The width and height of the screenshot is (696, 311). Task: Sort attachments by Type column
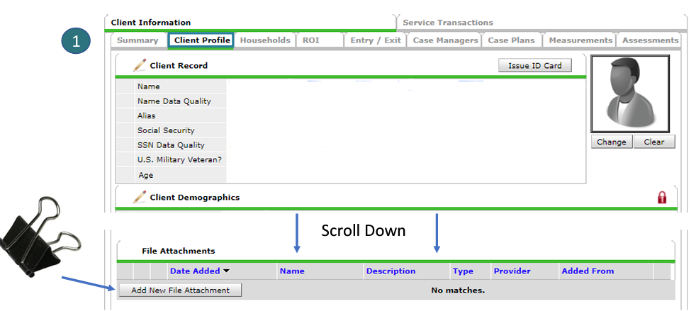463,271
